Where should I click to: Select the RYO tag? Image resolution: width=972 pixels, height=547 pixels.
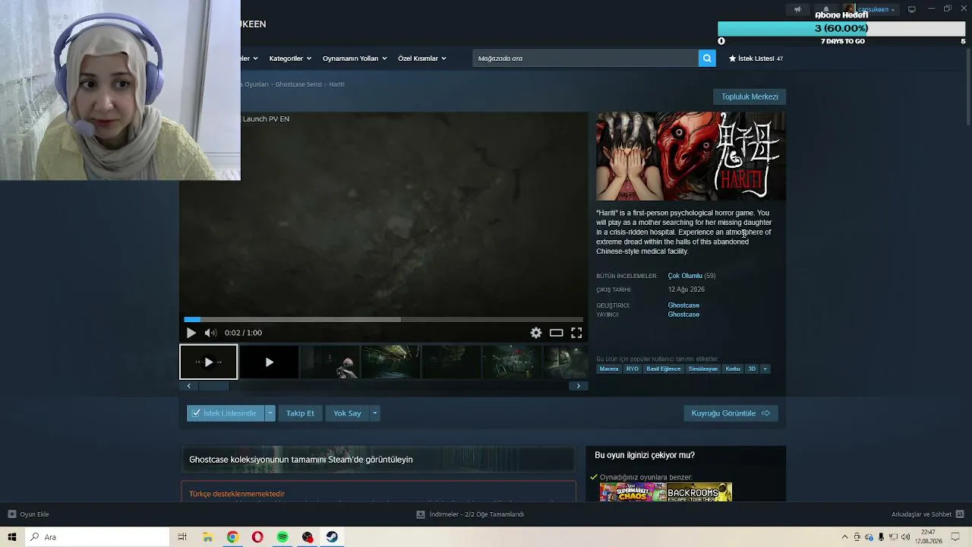(633, 369)
